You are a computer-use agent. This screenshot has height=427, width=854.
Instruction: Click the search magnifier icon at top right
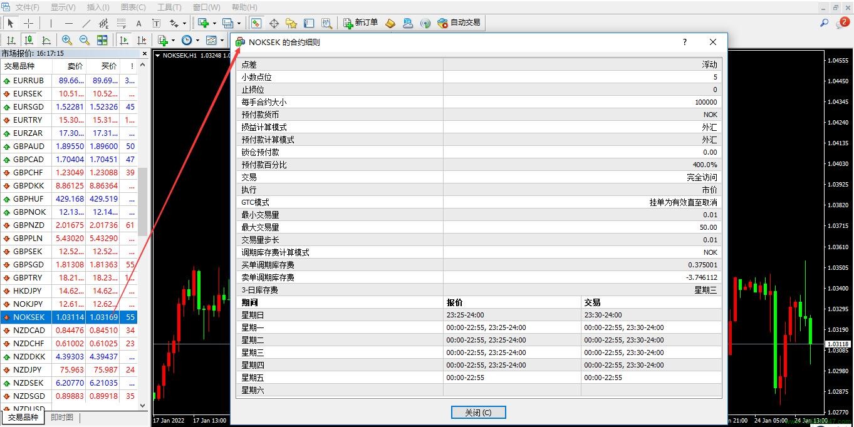(825, 23)
